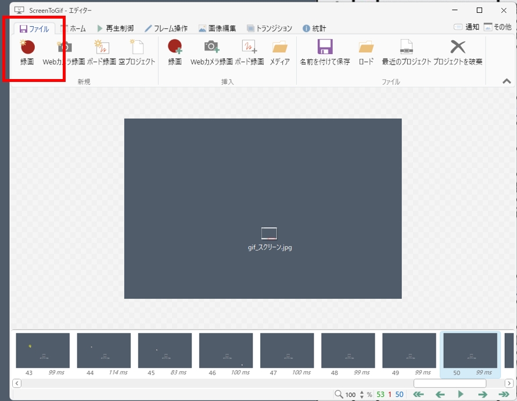Click 名前を付けて保存 (Save as)
This screenshot has height=401, width=517.
click(x=325, y=52)
